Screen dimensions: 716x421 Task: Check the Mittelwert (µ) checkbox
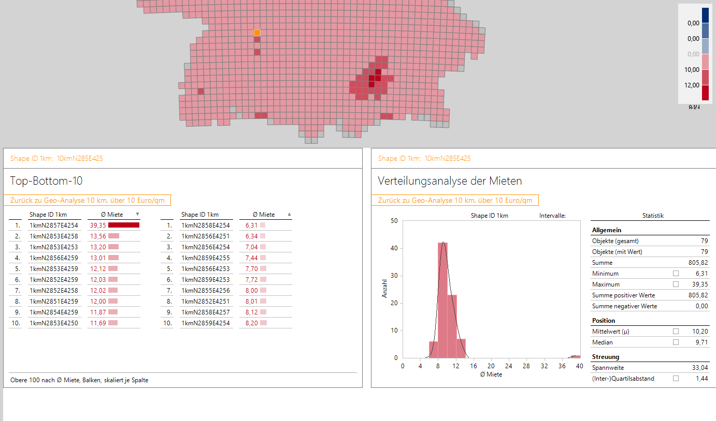click(x=676, y=331)
